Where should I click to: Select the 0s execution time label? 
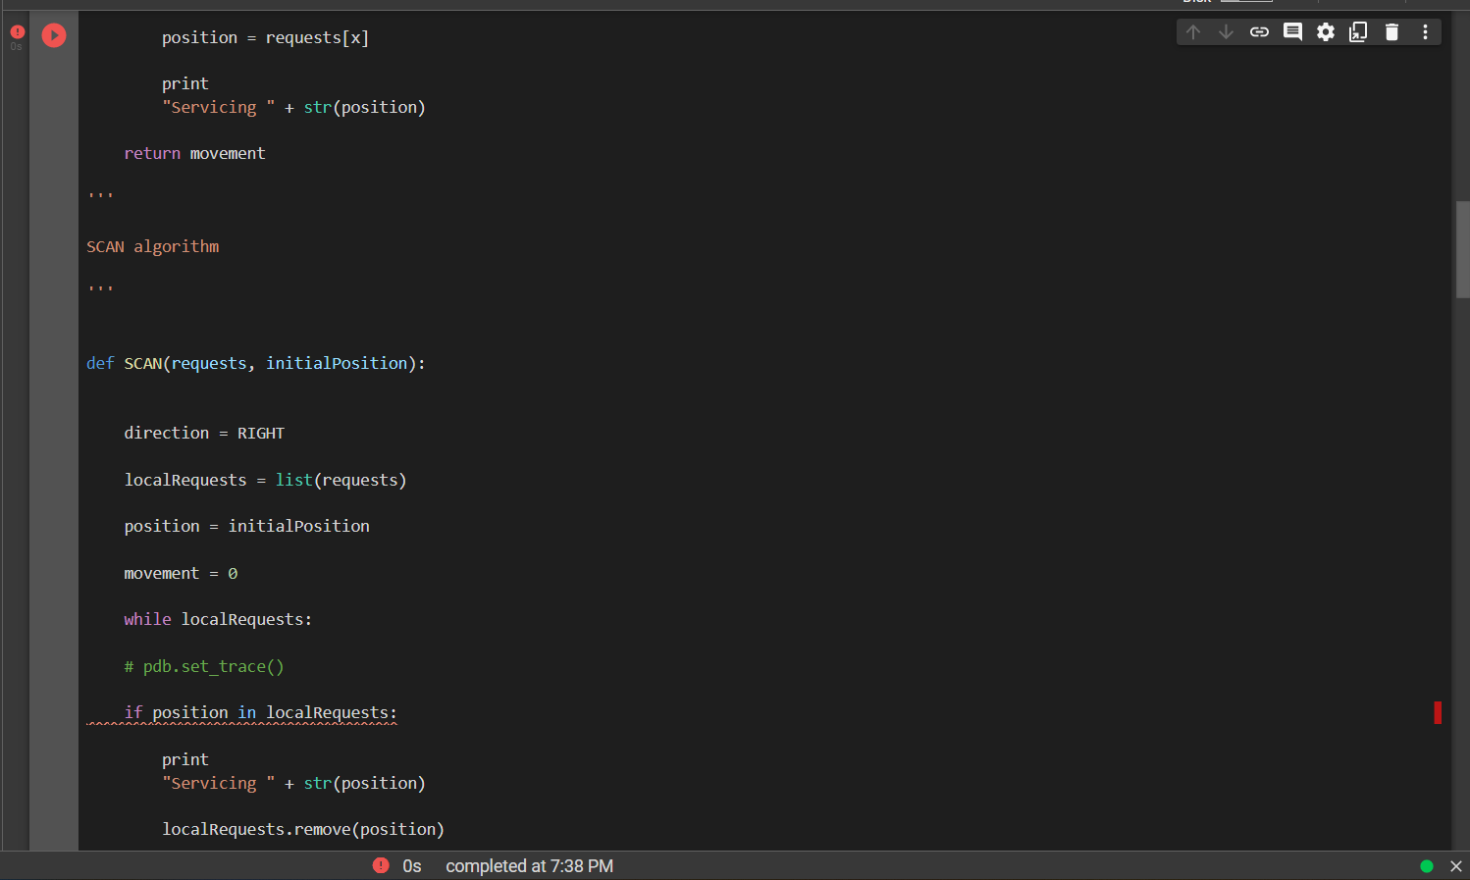411,866
